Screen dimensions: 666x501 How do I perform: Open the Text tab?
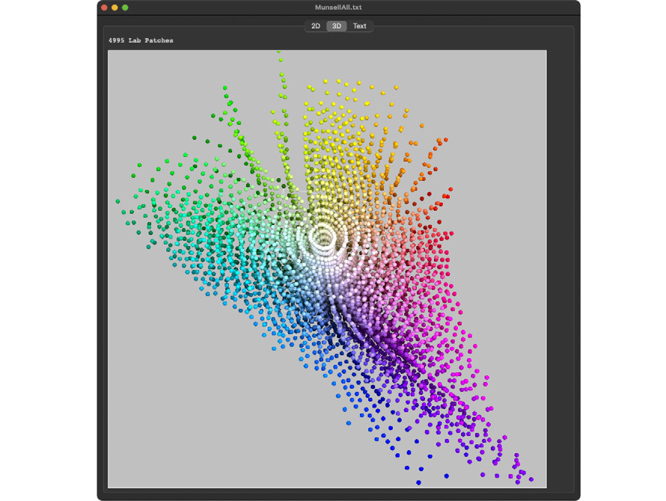click(x=359, y=26)
